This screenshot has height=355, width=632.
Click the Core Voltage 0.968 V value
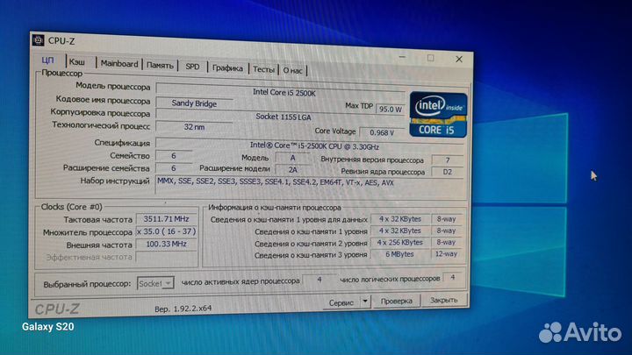pyautogui.click(x=382, y=132)
